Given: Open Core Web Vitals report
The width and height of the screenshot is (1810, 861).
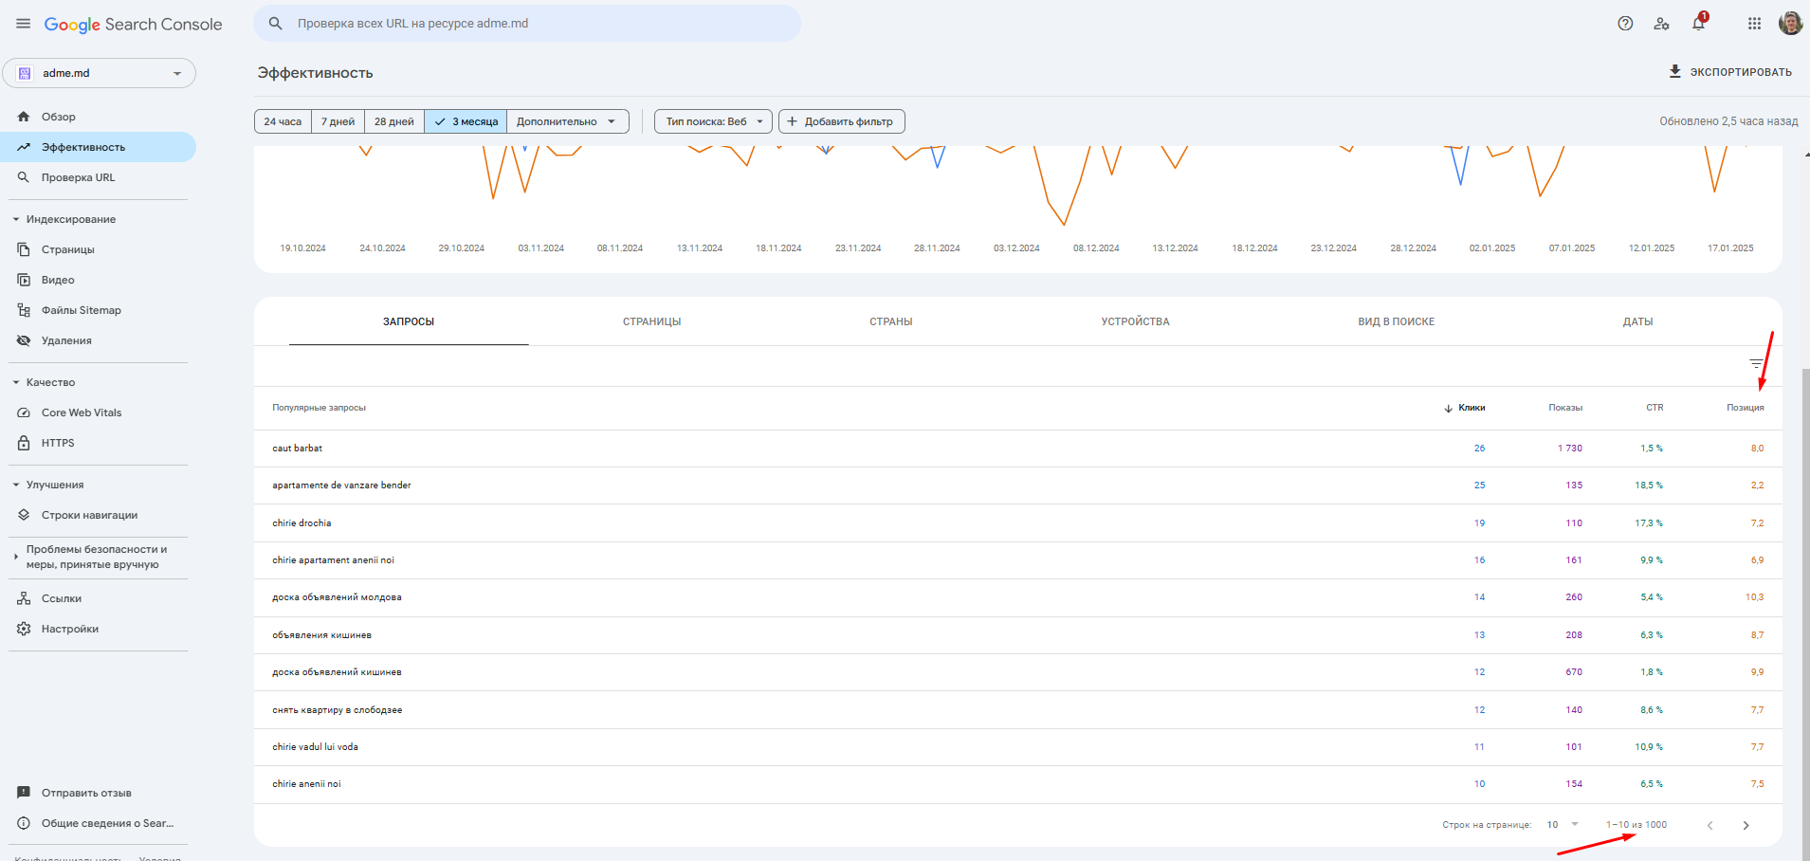Looking at the screenshot, I should [82, 412].
